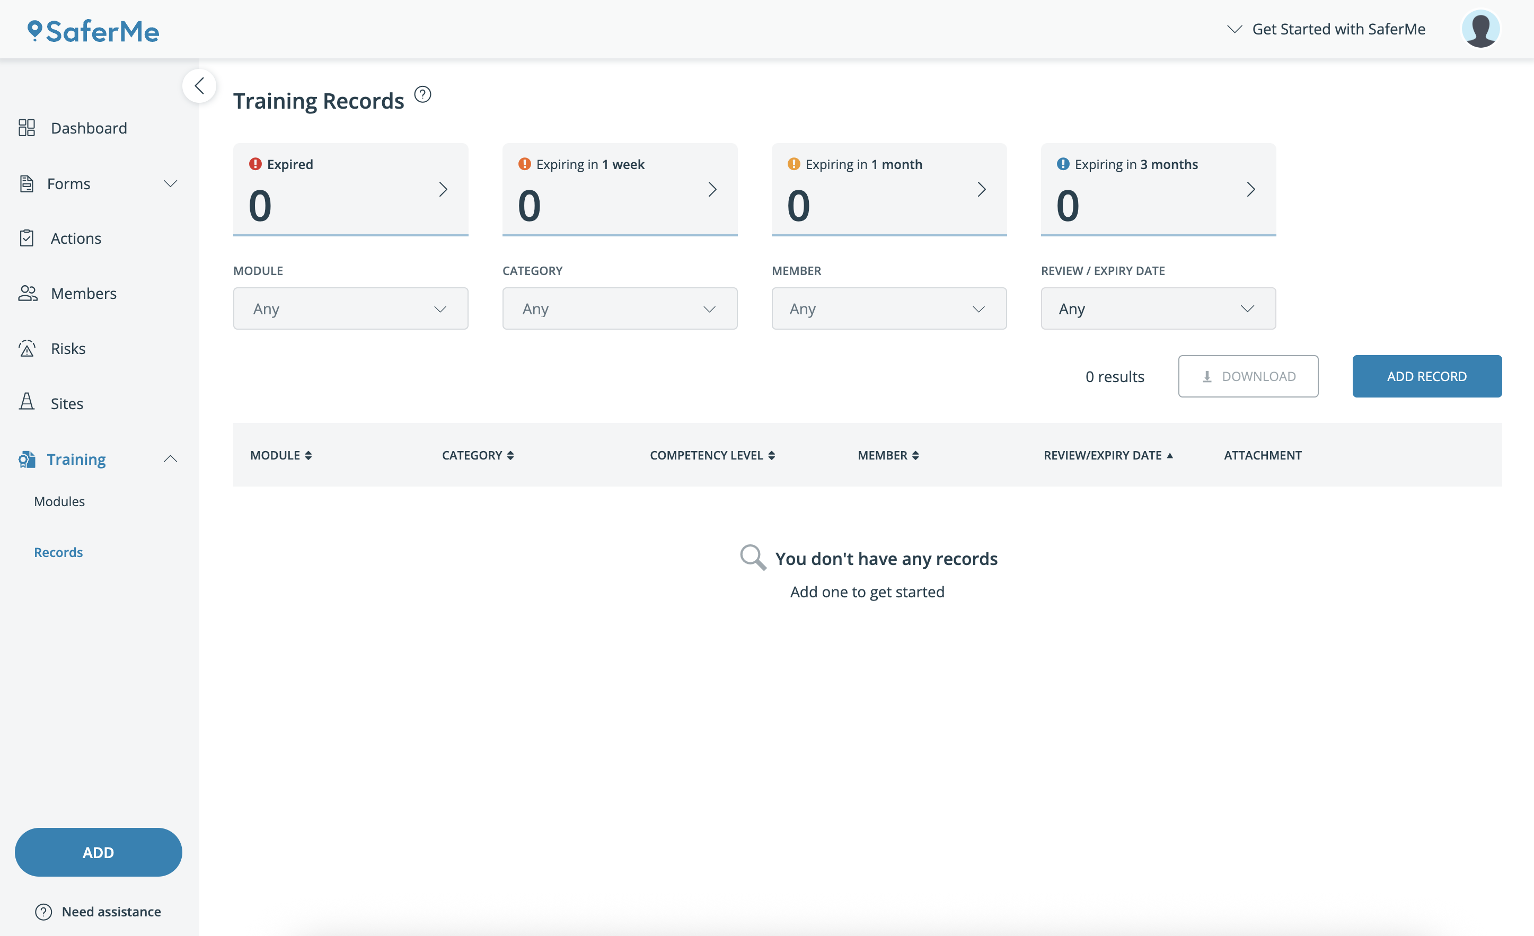
Task: Collapse sidebar with the back arrow button
Action: (199, 86)
